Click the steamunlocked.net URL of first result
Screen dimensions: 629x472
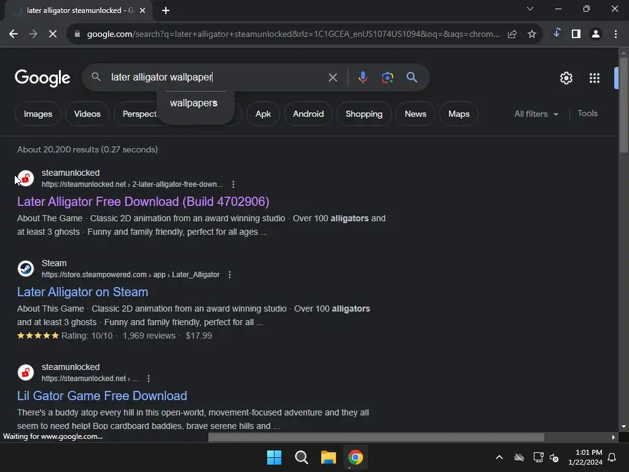pos(132,184)
